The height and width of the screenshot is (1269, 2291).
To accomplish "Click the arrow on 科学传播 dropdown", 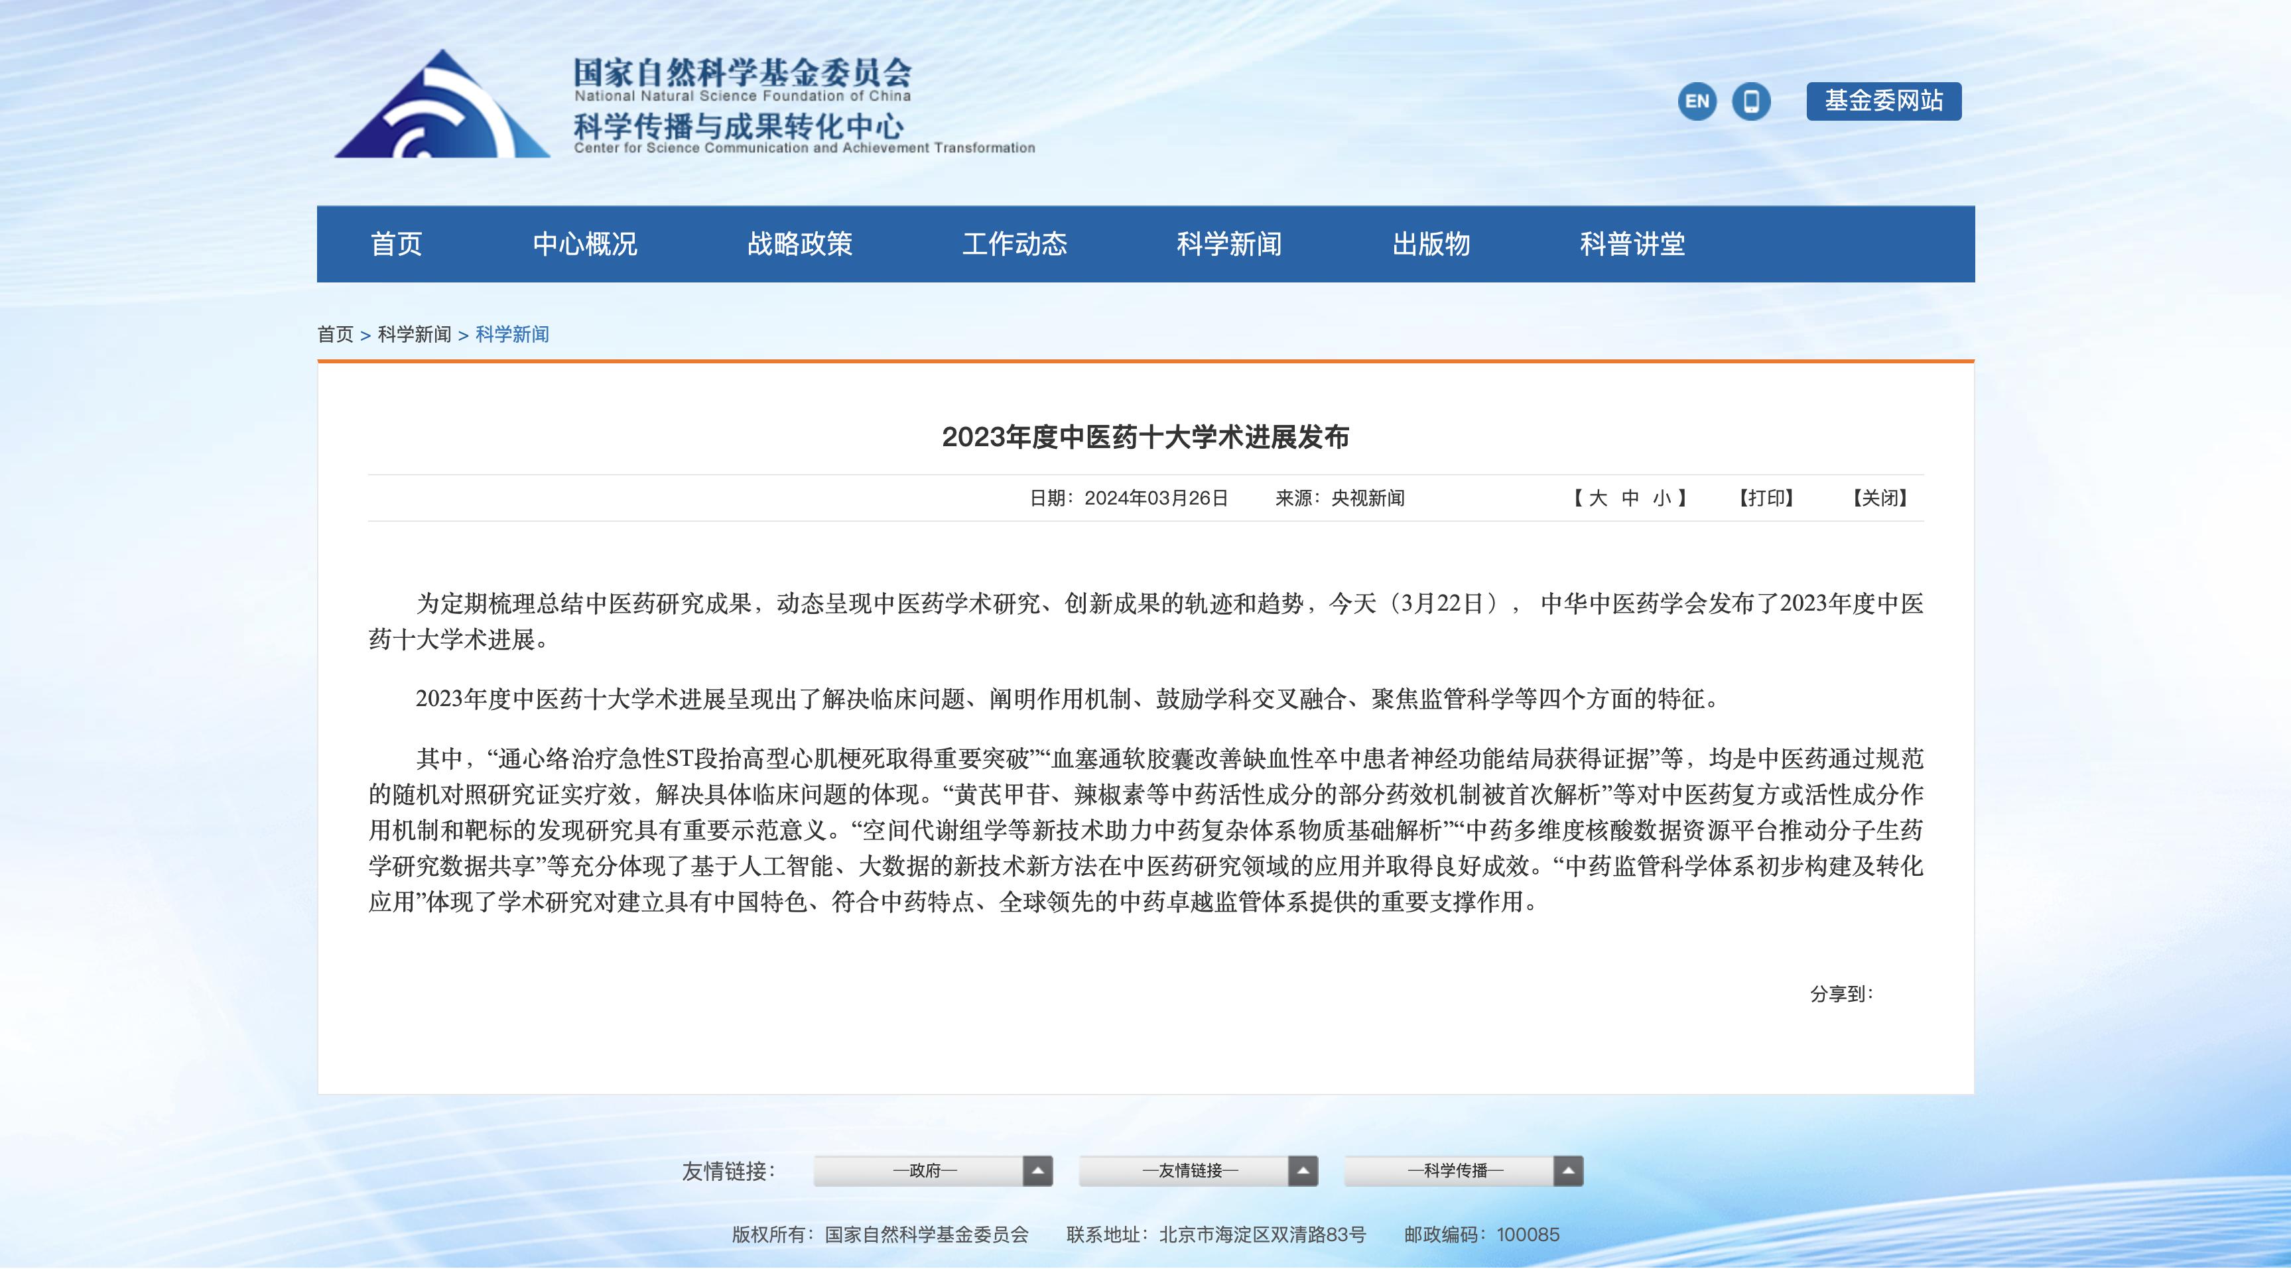I will (x=1568, y=1171).
